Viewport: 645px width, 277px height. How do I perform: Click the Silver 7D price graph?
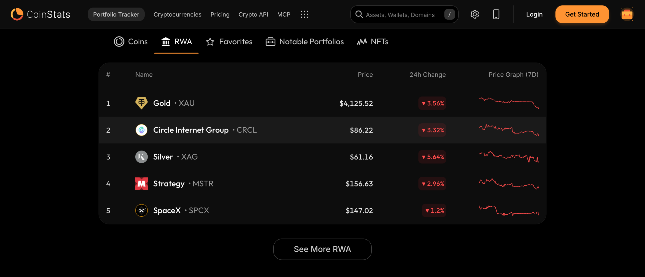click(x=509, y=157)
